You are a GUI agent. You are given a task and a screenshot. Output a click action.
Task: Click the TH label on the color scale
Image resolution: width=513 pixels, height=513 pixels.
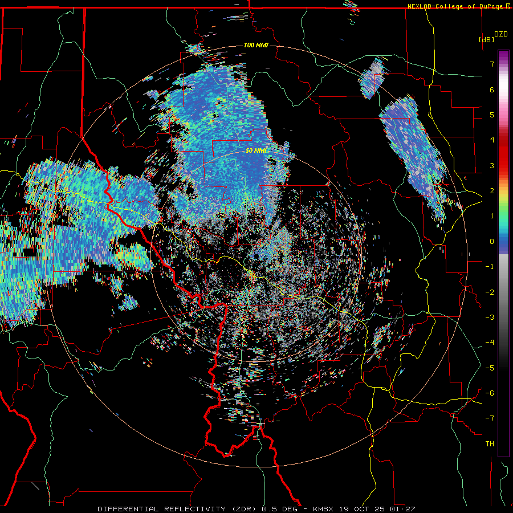(x=490, y=444)
